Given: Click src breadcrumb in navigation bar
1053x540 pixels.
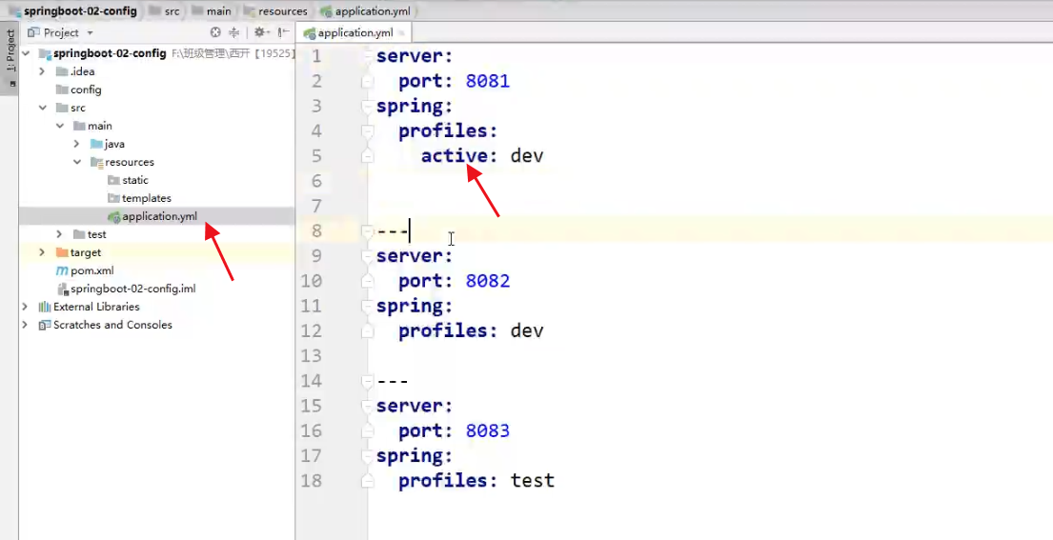Looking at the screenshot, I should coord(165,10).
